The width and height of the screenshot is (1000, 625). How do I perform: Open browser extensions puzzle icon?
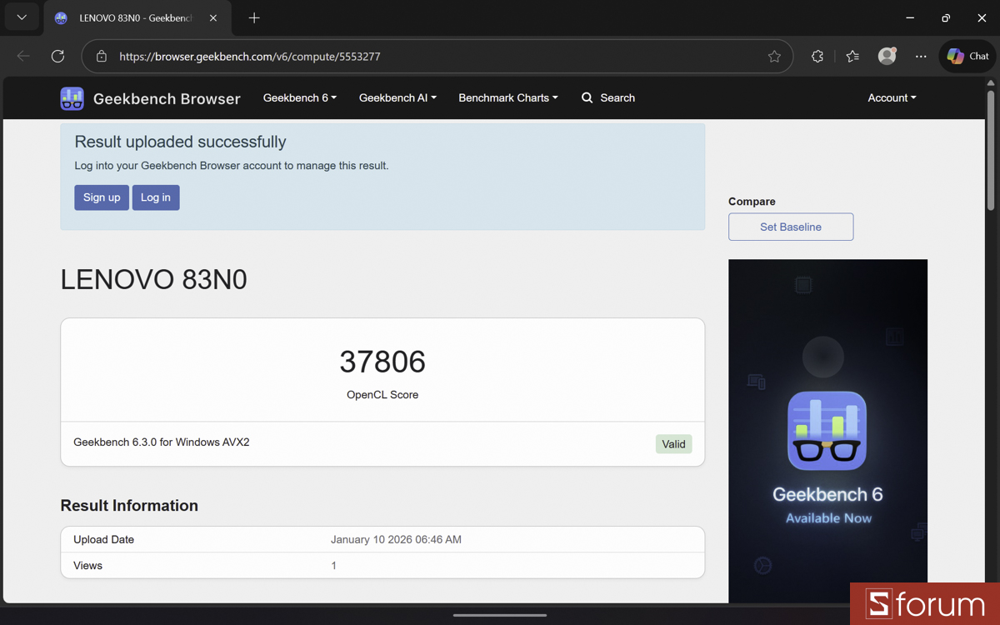pyautogui.click(x=817, y=57)
